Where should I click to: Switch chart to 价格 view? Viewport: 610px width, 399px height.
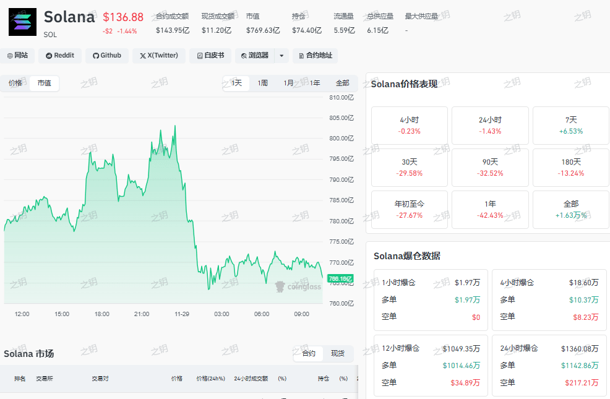[15, 84]
